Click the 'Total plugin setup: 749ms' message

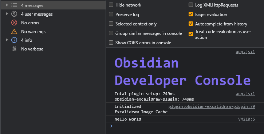coord(145,94)
